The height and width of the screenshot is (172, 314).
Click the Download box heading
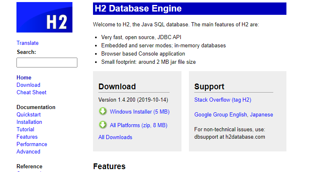[117, 86]
